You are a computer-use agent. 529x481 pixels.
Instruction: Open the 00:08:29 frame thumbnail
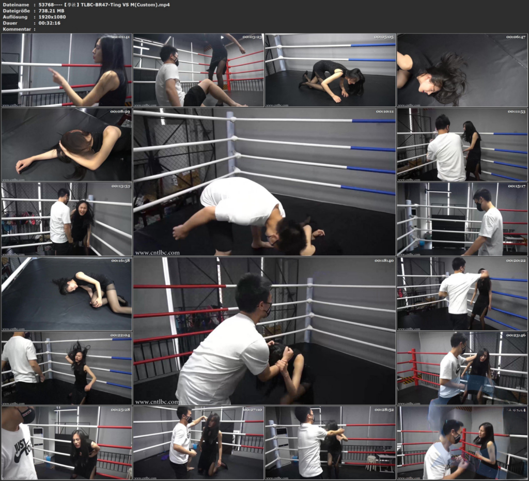pyautogui.click(x=67, y=144)
